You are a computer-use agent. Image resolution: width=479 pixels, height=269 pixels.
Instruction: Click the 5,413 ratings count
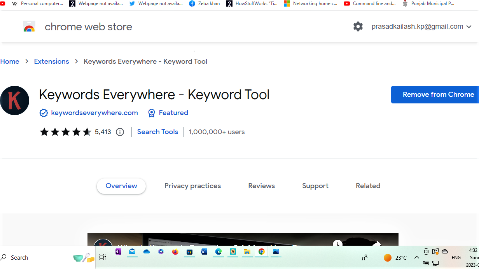[x=103, y=132]
